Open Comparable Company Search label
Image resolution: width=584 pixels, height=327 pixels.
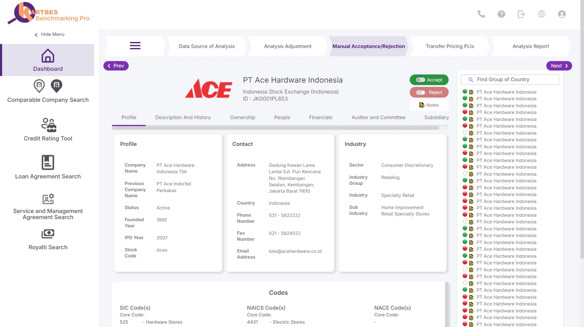click(48, 100)
